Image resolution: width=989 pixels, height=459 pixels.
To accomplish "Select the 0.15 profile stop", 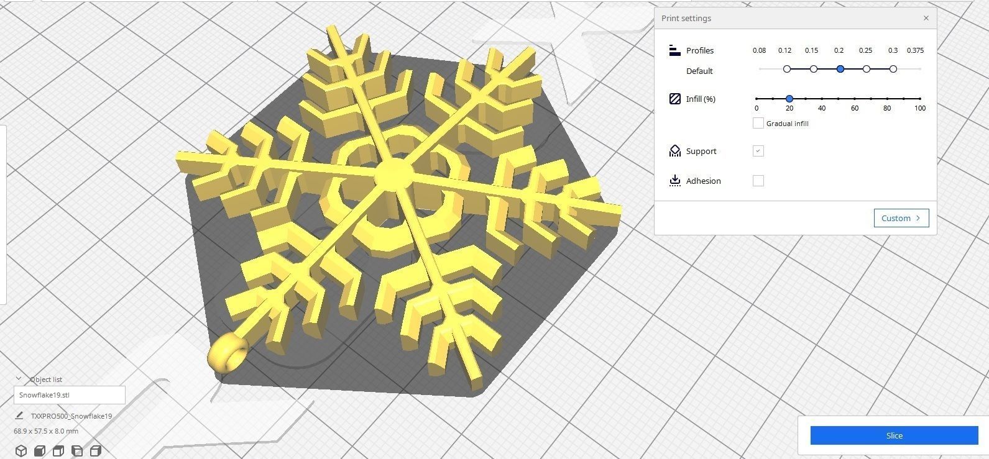I will (814, 69).
